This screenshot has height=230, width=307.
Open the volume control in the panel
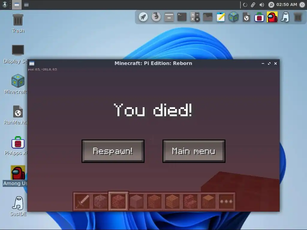point(262,5)
